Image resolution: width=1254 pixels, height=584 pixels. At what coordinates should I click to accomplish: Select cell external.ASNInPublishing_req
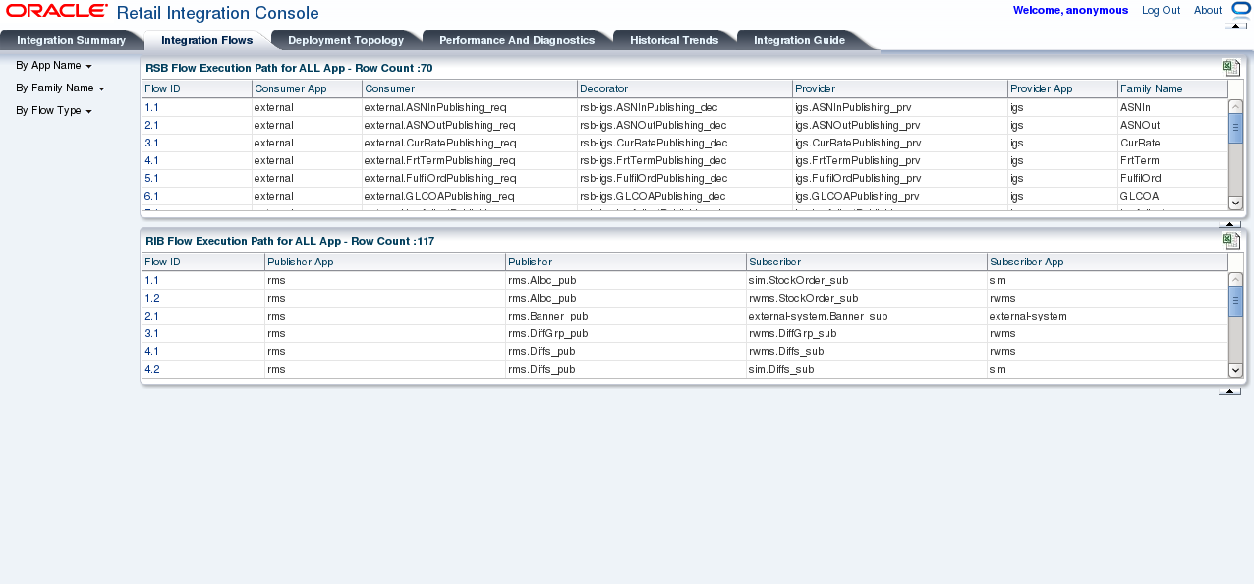(470, 107)
